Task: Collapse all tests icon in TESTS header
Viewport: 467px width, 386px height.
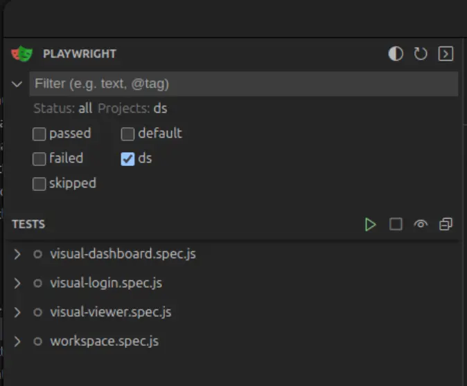Action: [446, 224]
